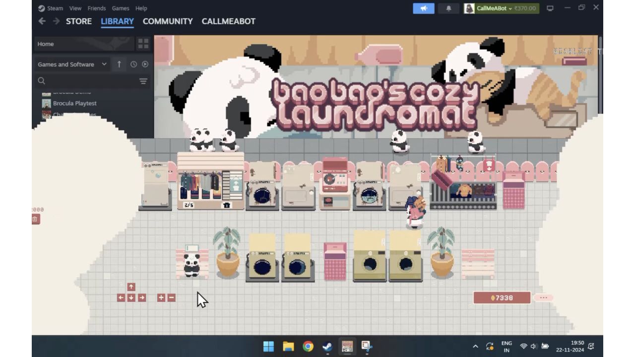The height and width of the screenshot is (357, 635).
Task: Open advanced filter options in search bar
Action: (143, 81)
